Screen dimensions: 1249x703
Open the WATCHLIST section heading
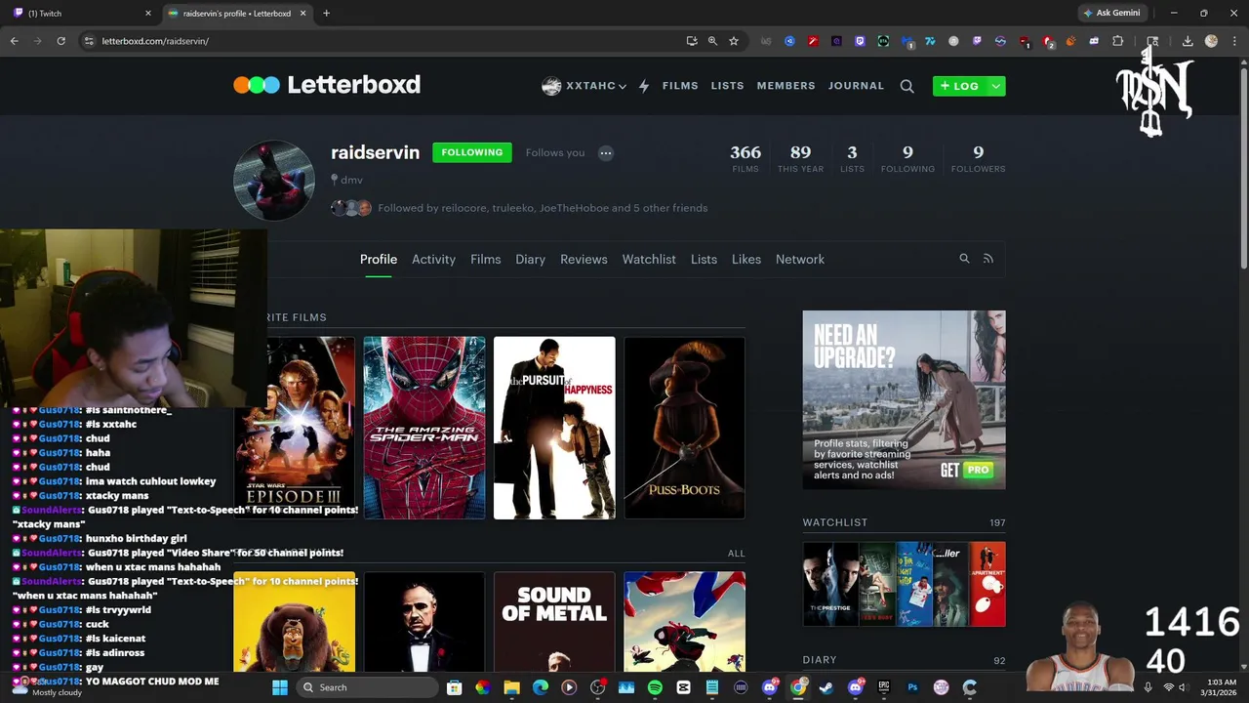pyautogui.click(x=834, y=522)
